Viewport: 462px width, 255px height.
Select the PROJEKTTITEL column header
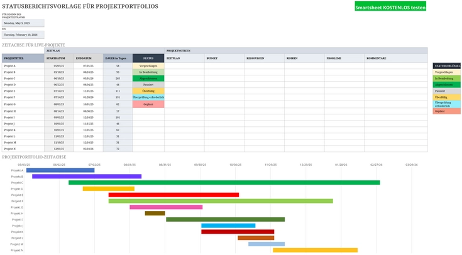tap(23, 58)
